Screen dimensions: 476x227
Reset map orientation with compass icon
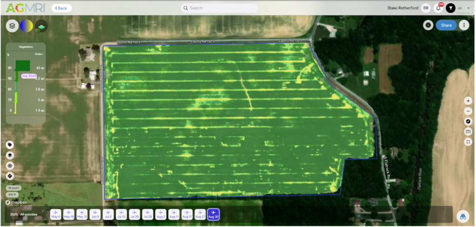point(468,121)
